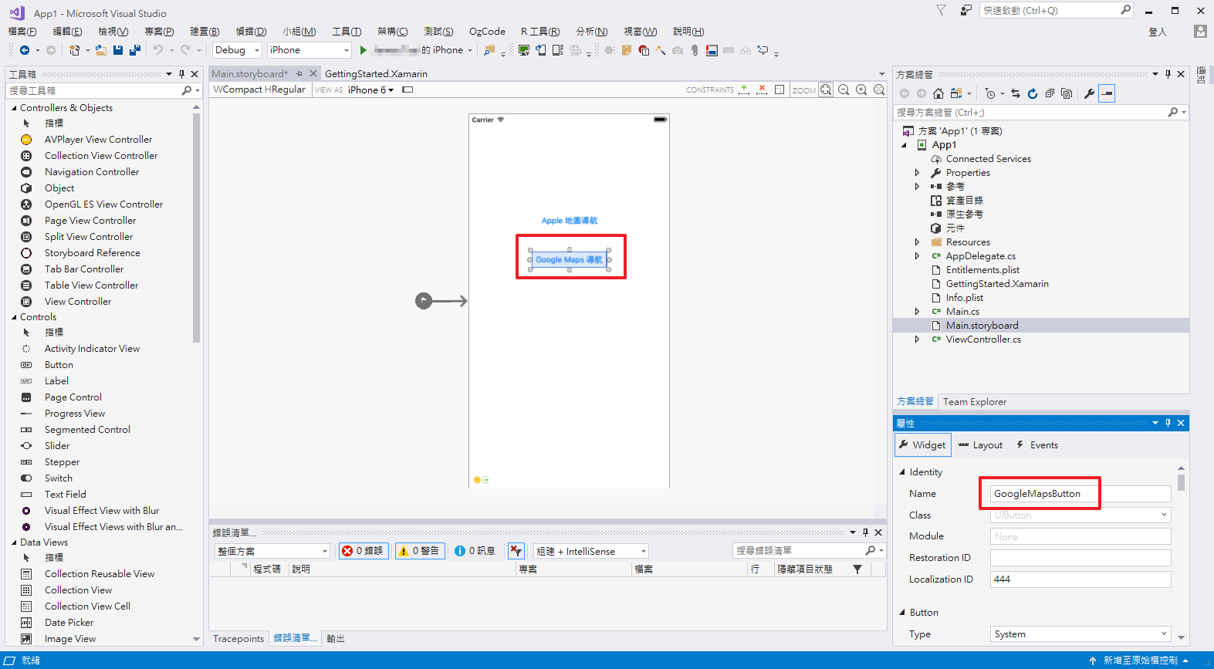This screenshot has height=669, width=1214.
Task: Navigate backward with the toolbar back arrow
Action: (25, 50)
